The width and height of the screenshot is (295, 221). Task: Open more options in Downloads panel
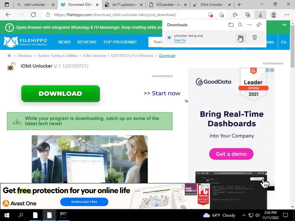[249, 25]
